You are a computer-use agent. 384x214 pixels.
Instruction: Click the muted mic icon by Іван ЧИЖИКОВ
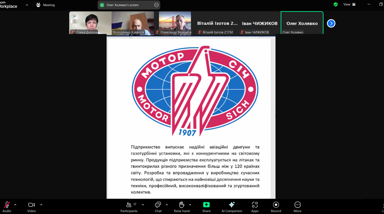point(242,32)
